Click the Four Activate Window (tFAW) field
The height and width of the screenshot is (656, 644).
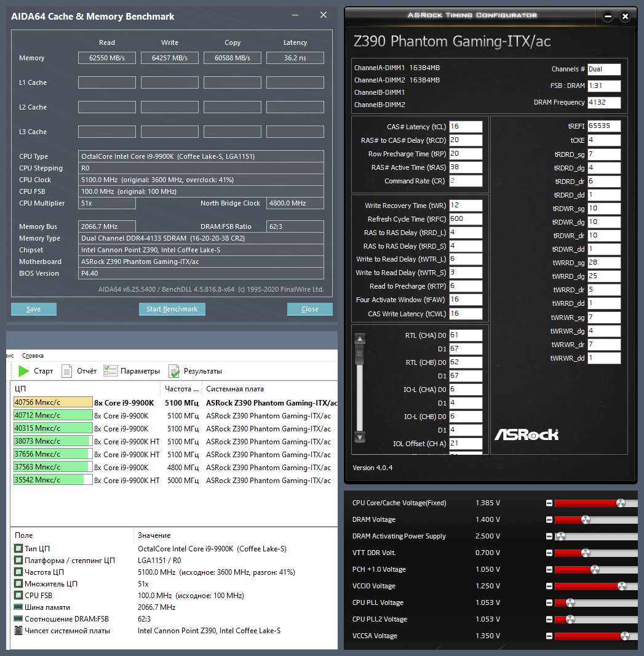466,300
